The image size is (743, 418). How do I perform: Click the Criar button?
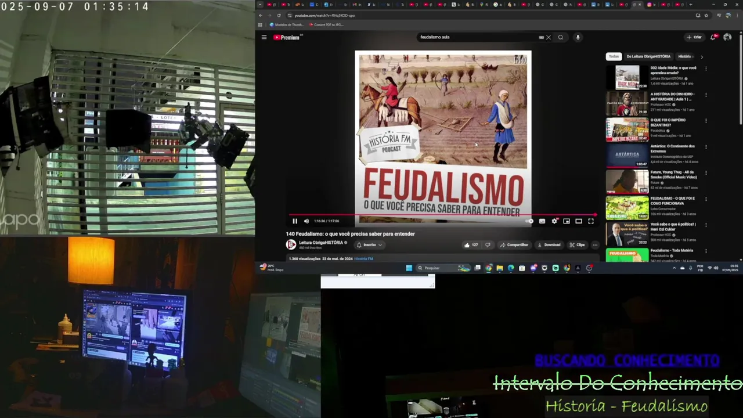(x=694, y=37)
